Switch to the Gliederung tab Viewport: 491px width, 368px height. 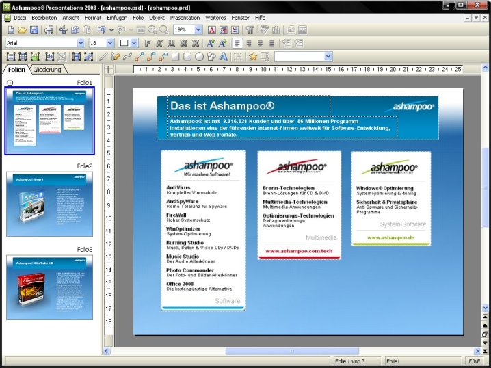[x=49, y=70]
